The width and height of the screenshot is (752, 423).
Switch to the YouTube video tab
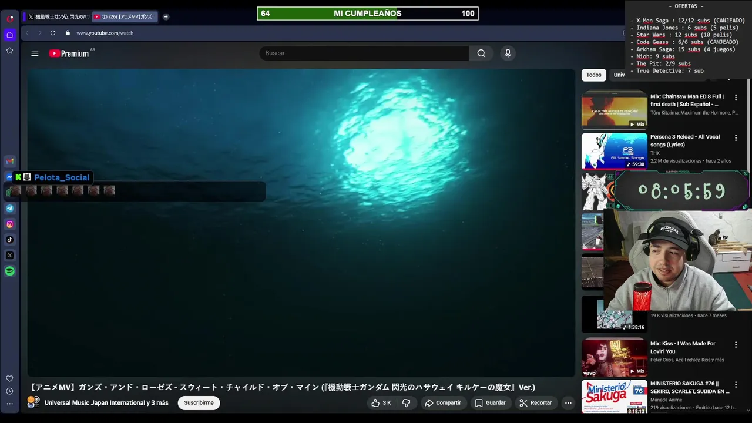125,17
